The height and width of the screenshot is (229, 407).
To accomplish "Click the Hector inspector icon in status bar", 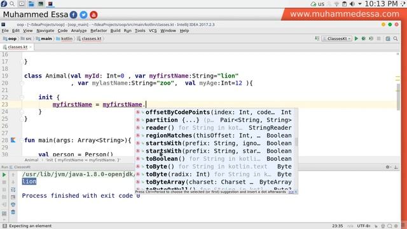I will (383, 226).
